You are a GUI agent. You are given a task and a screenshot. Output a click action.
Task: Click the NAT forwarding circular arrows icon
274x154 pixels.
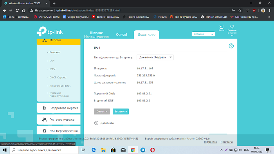coord(44,131)
